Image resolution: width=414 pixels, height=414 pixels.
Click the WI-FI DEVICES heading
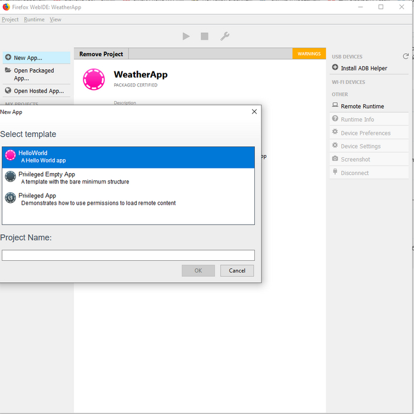348,82
